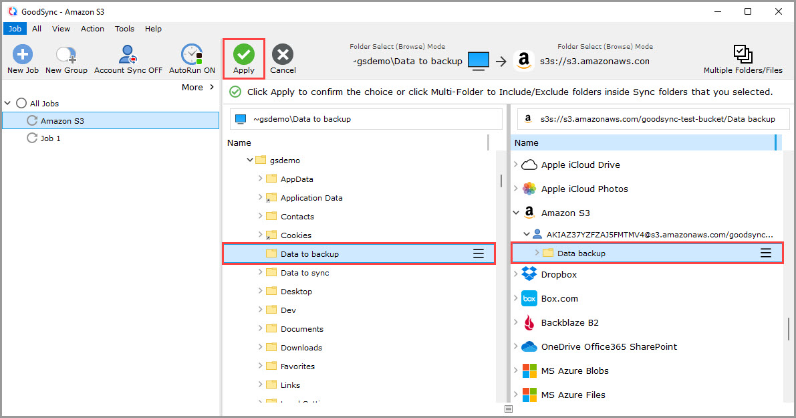This screenshot has height=418, width=796.
Task: Open the Action menu
Action: [92, 29]
